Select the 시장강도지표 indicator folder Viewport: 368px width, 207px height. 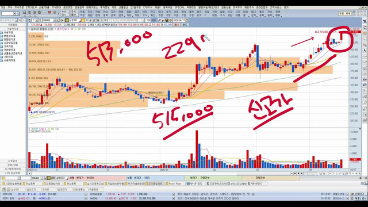tap(9, 43)
